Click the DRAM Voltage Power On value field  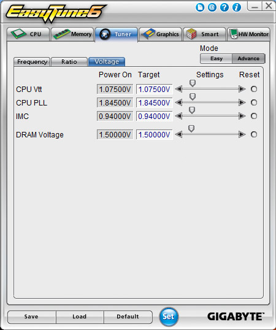tap(115, 134)
